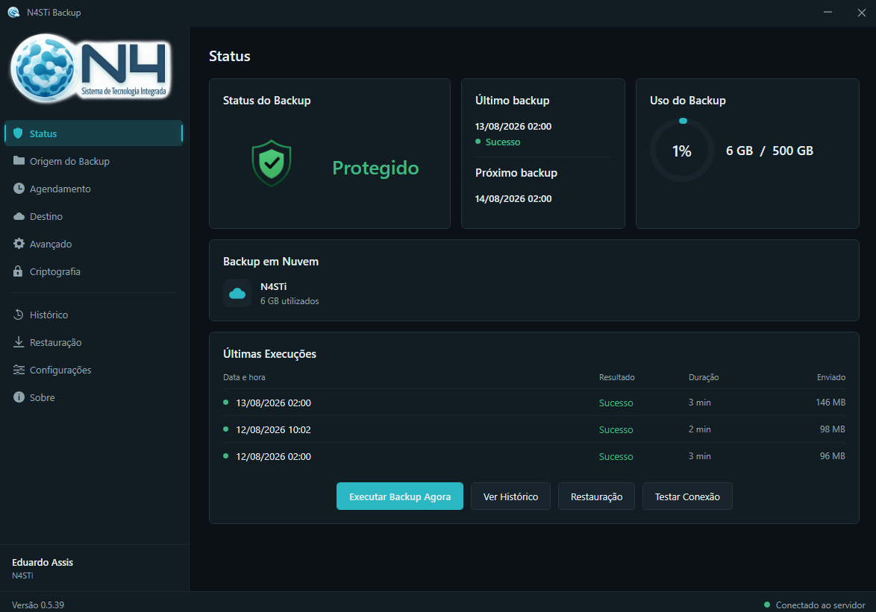Click the Ver Histórico button

pos(510,496)
